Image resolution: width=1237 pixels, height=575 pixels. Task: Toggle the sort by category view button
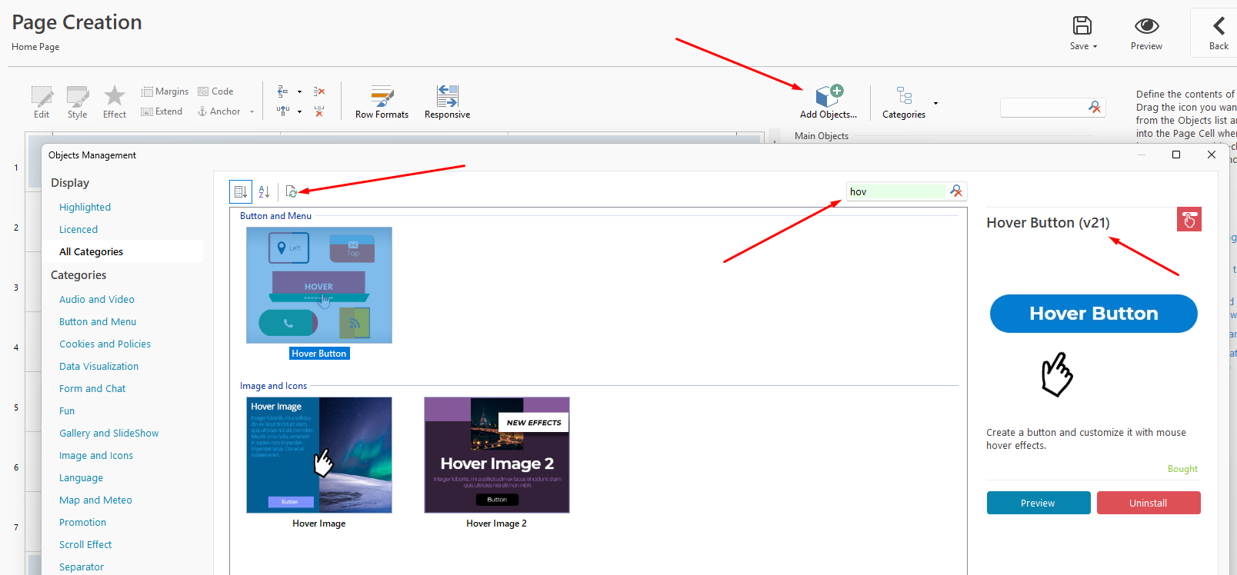[241, 191]
